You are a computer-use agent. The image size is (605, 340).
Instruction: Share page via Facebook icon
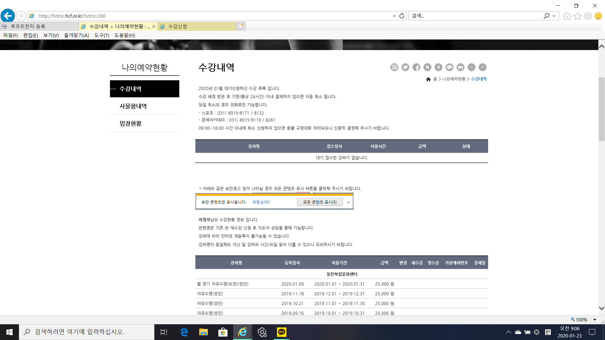coord(416,67)
